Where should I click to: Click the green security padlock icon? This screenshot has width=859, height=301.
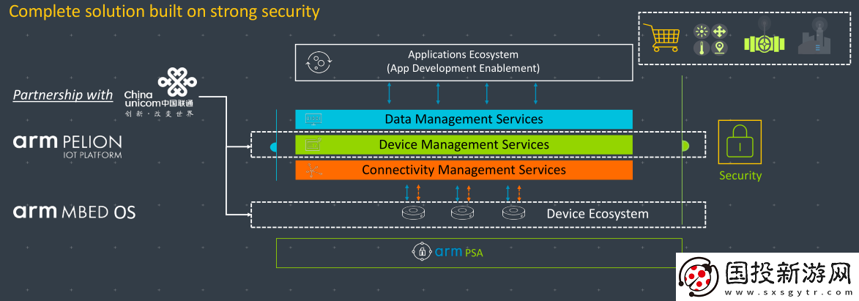tap(740, 143)
